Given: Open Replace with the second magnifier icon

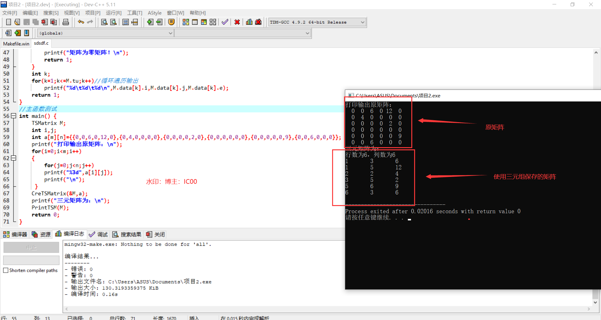Looking at the screenshot, I should pyautogui.click(x=114, y=22).
